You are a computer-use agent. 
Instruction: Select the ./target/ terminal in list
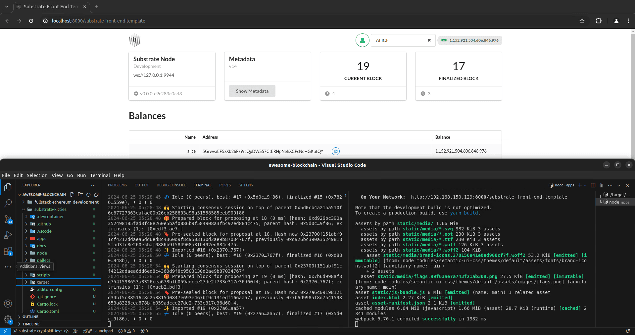coord(617,195)
